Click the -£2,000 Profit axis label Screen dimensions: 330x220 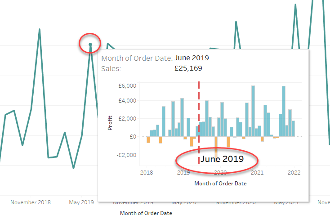[x=126, y=155]
